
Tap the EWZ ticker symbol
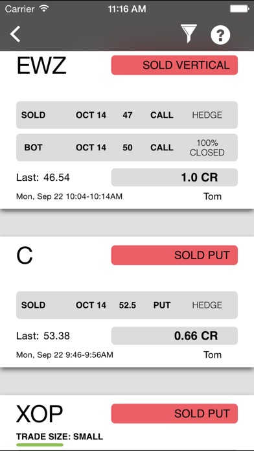pos(41,66)
